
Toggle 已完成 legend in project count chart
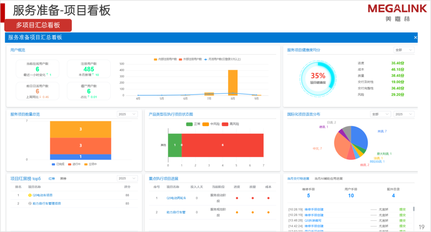tap(58, 164)
